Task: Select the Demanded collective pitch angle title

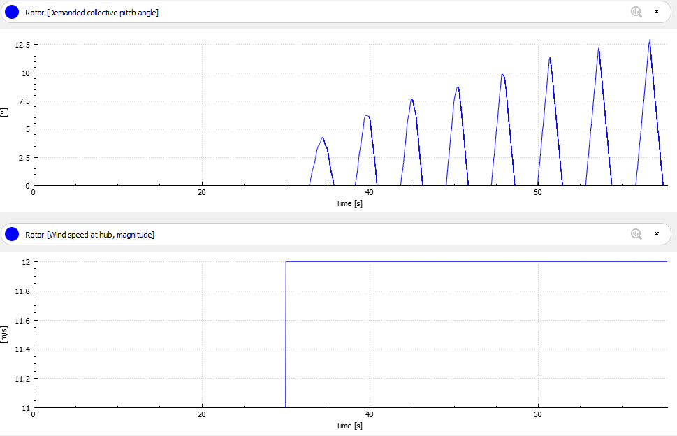Action: point(92,13)
